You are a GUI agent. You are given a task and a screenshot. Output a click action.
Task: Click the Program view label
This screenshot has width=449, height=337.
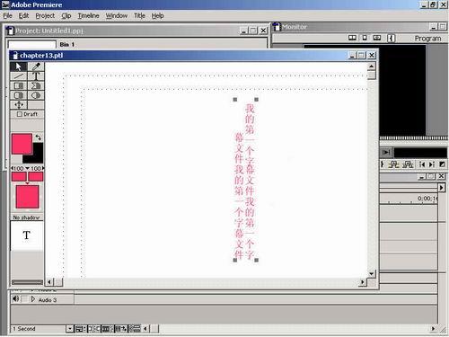coord(427,39)
